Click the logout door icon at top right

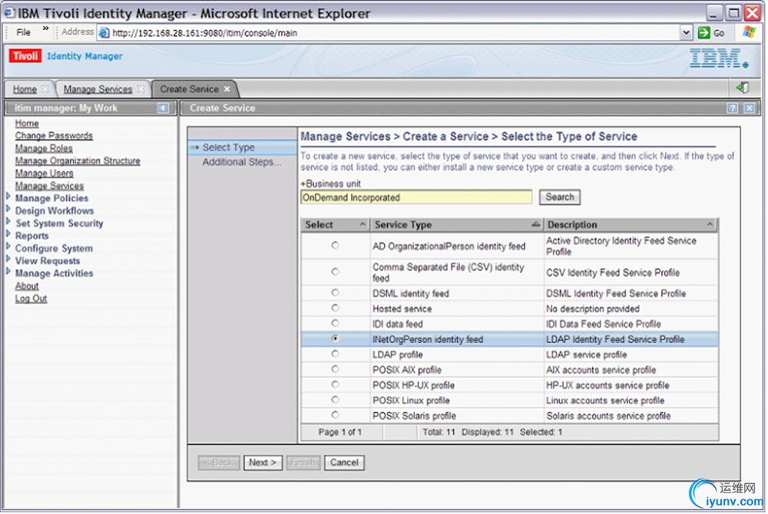click(x=742, y=88)
